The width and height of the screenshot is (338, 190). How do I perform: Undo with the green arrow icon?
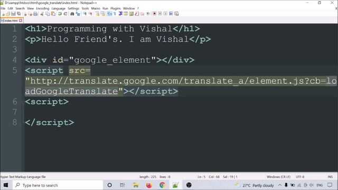point(60,14)
